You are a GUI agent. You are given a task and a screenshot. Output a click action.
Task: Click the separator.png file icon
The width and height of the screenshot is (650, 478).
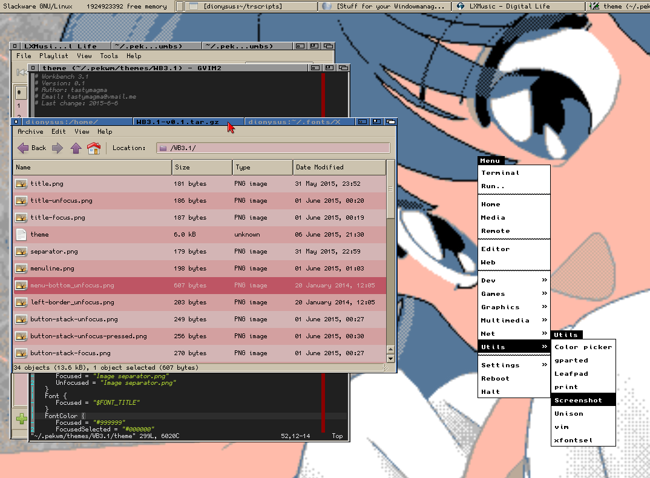click(x=21, y=252)
